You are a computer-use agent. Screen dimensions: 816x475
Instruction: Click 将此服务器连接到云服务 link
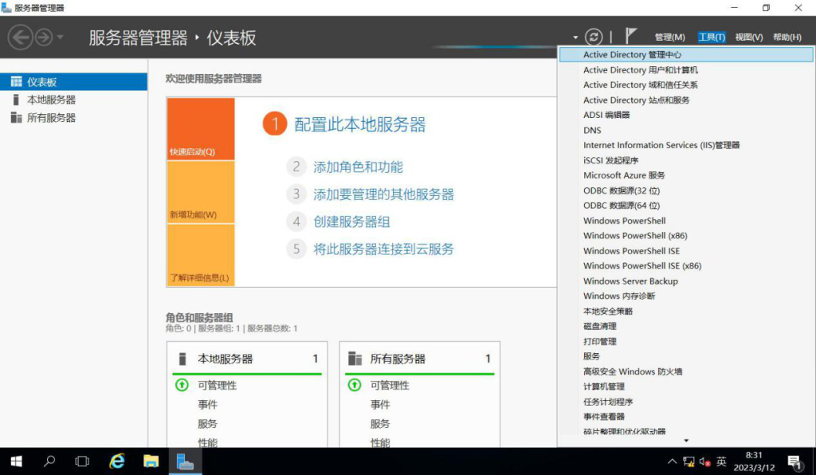[x=383, y=249]
